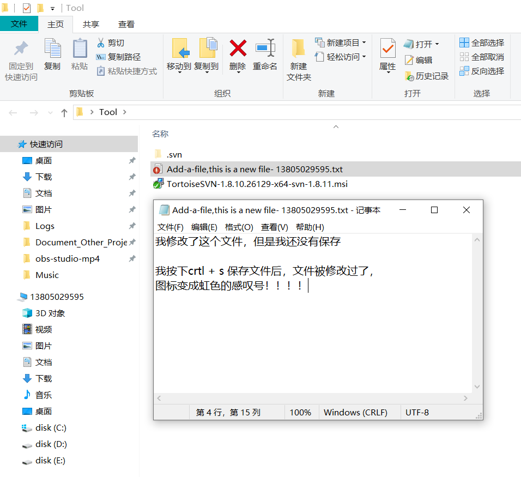Open the Easy access (轻松访问) dropdown
Viewport: 521px width, 477px height.
pos(341,57)
